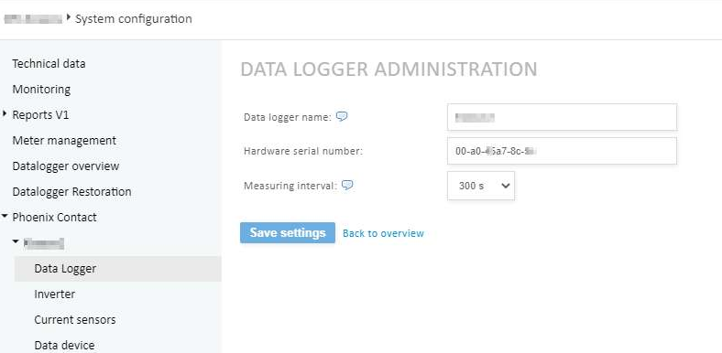Viewport: 722px width, 353px height.
Task: Collapse the Phoenix Contact tree node
Action: coord(5,216)
